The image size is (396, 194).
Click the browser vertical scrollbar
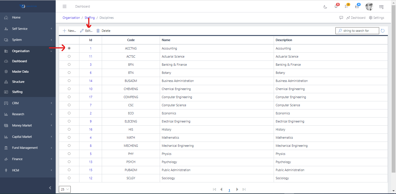coord(393,87)
